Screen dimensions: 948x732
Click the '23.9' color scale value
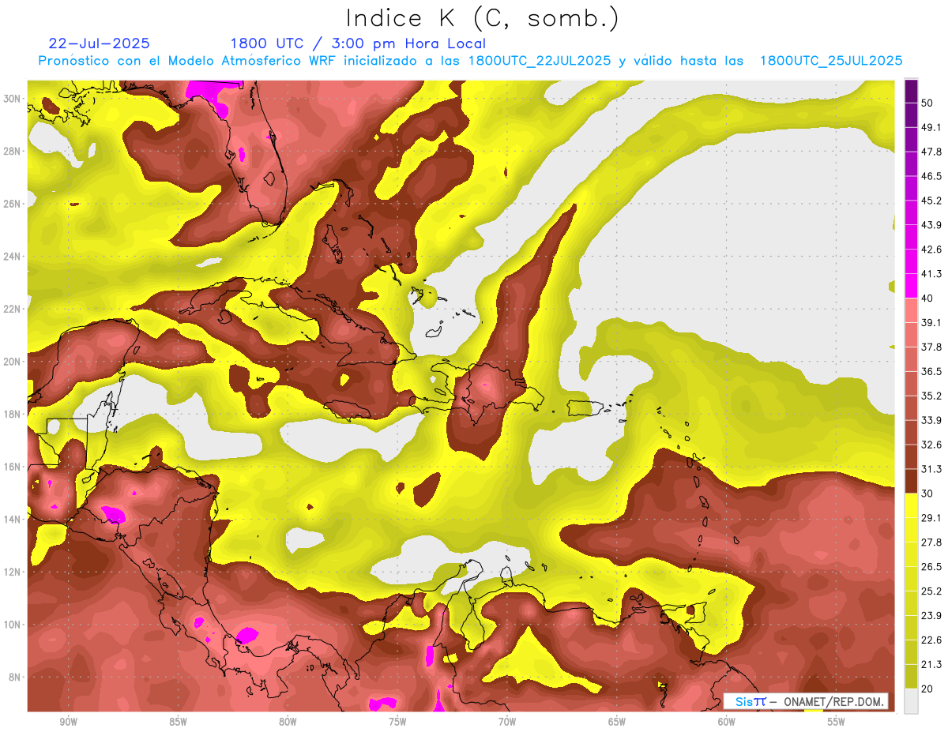point(931,616)
